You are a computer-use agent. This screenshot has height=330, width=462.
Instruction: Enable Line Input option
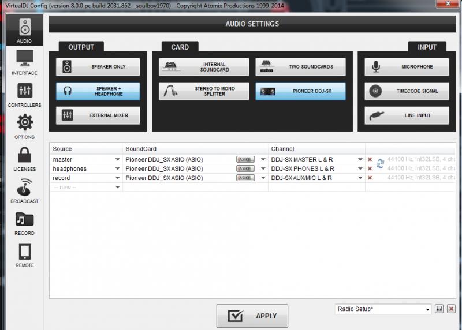(x=407, y=115)
